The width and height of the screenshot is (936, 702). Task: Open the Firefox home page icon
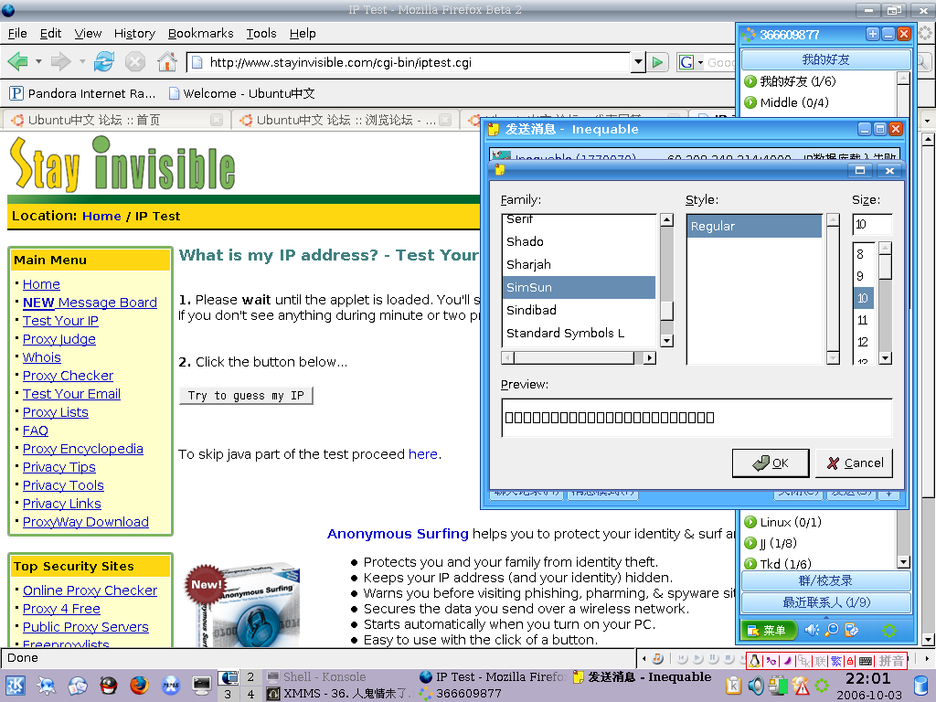[x=167, y=61]
